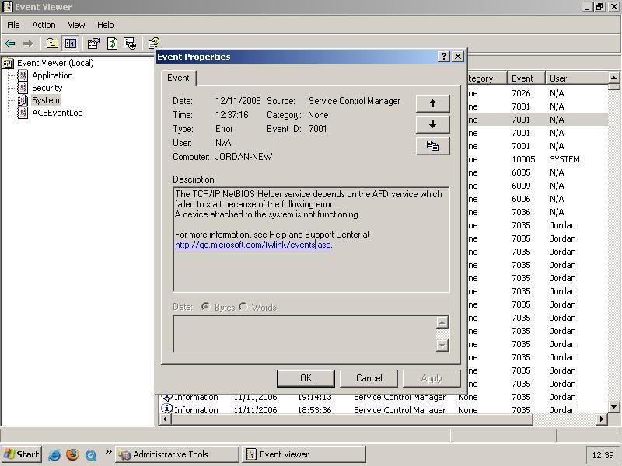The height and width of the screenshot is (466, 622).
Task: Open the View menu
Action: [76, 25]
